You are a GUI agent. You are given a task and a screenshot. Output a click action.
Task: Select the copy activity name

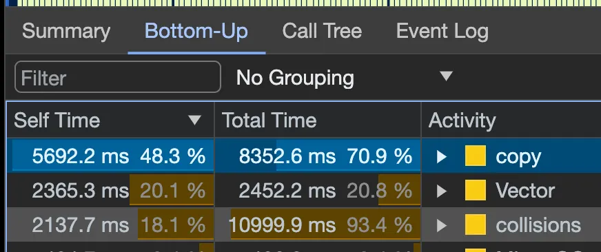point(518,157)
